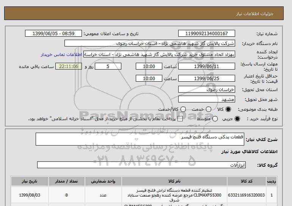The width and height of the screenshot is (292, 206).
Task: Click the response deadline date 1399/06/11
Action: [x=207, y=66]
